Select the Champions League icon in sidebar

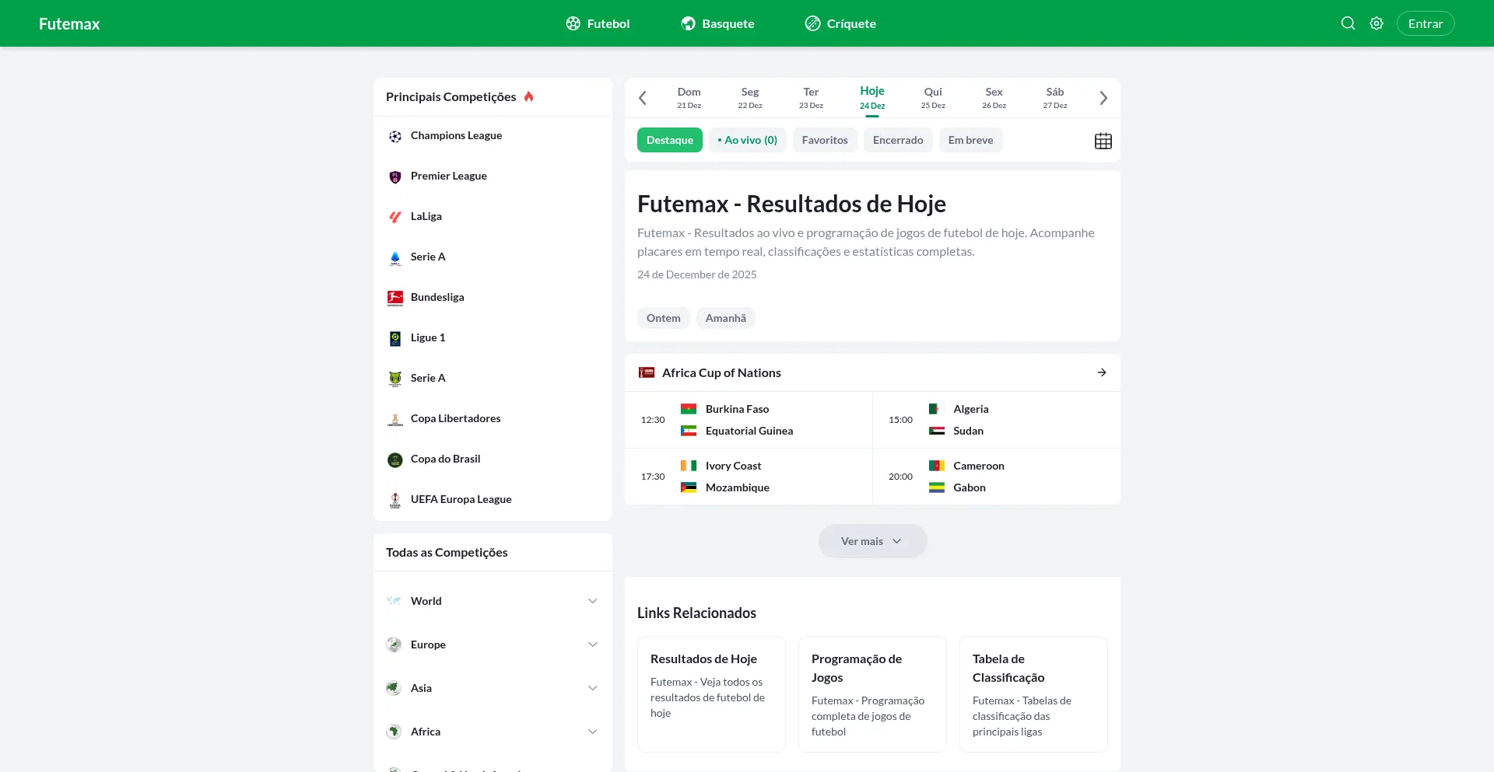point(396,135)
